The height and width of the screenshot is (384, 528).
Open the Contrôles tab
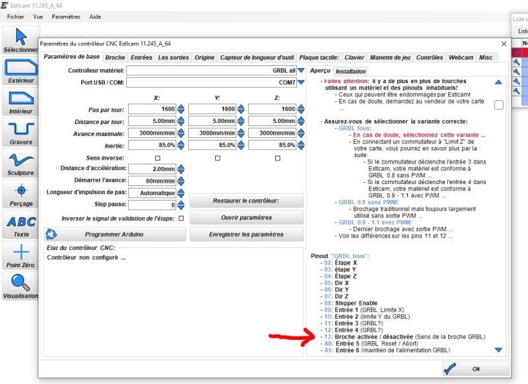(430, 57)
